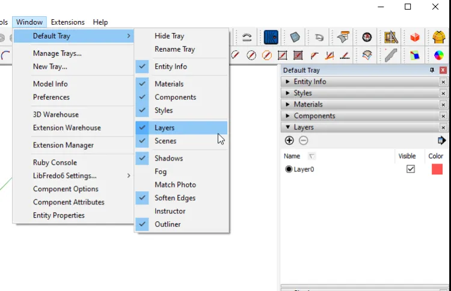Viewport: 451px width, 291px height.
Task: Enable Fog in the tray submenu
Action: (x=182, y=171)
